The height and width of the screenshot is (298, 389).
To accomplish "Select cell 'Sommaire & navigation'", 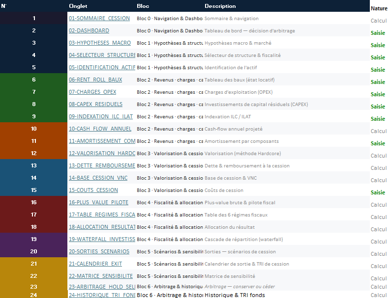I will pyautogui.click(x=232, y=18).
